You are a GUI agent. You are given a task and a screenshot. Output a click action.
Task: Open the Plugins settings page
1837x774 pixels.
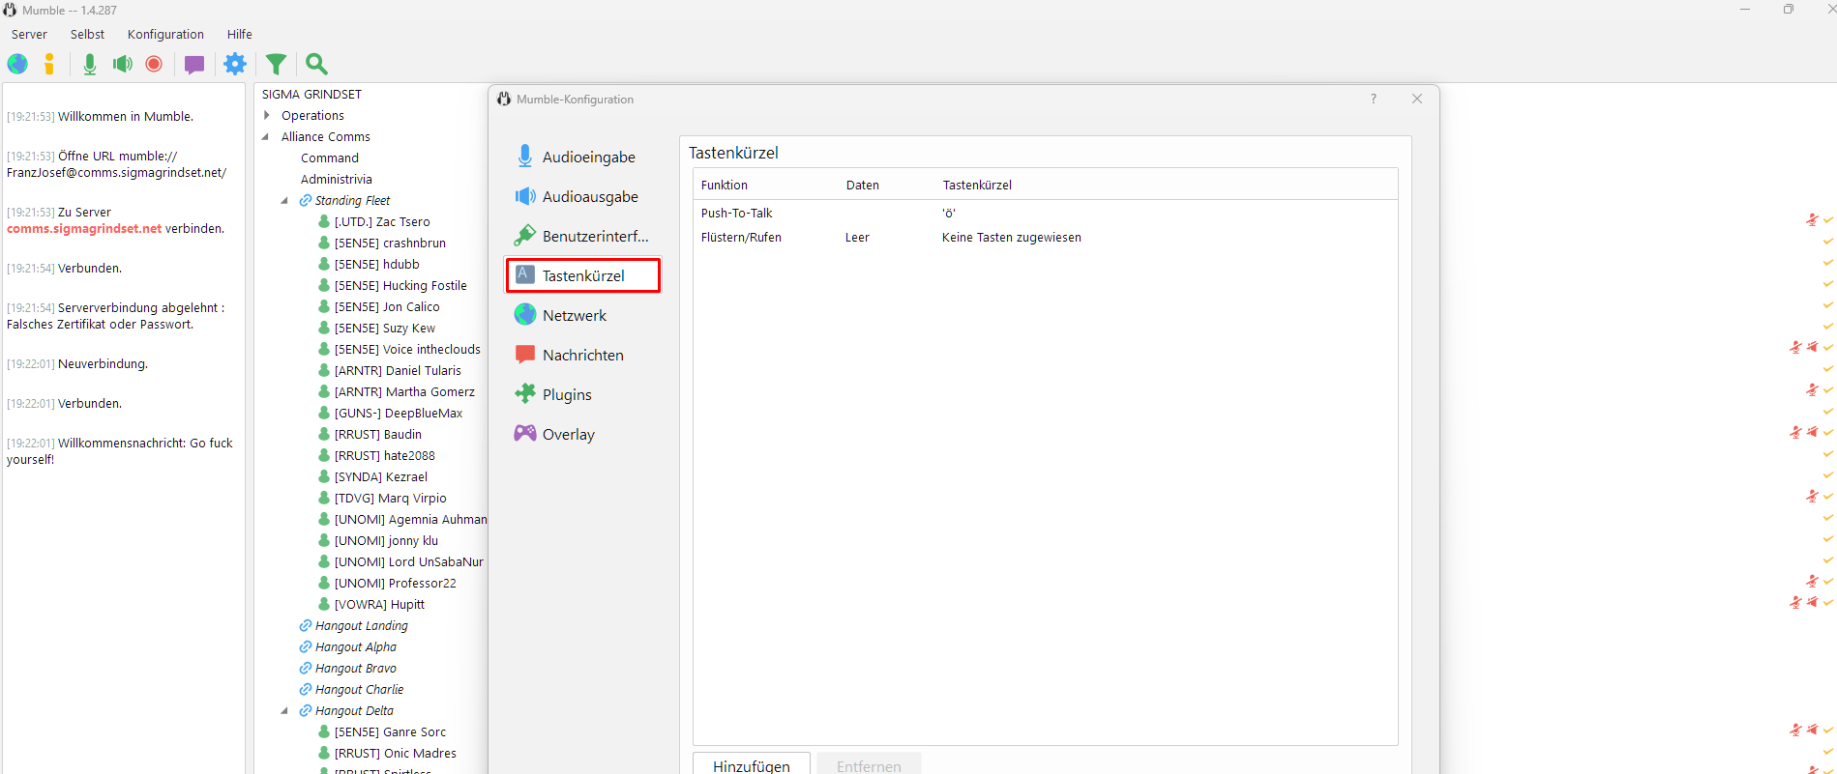583,394
